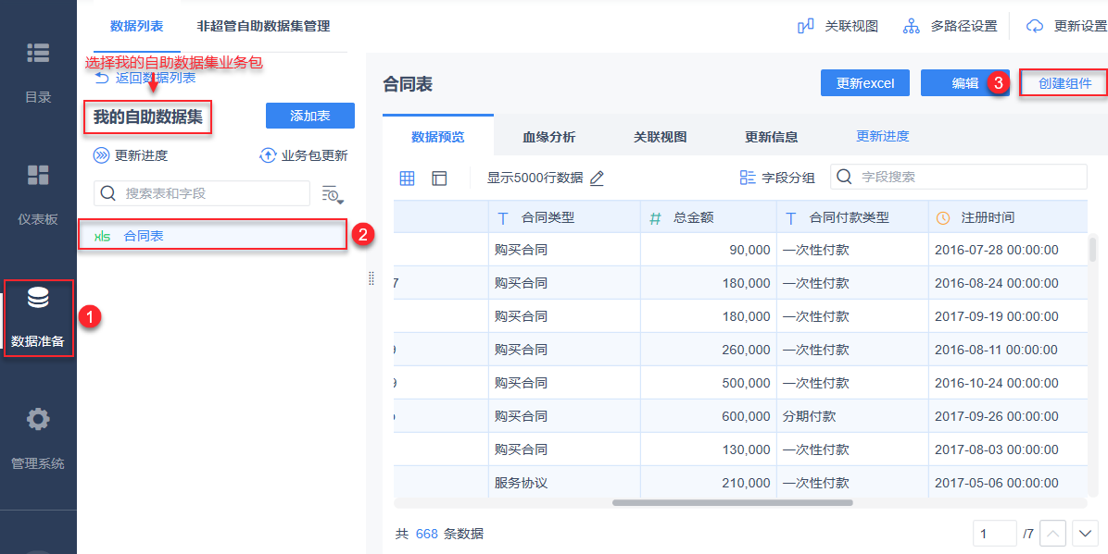The height and width of the screenshot is (554, 1108).
Task: Open 多路径设置 multi-path settings
Action: point(912,26)
